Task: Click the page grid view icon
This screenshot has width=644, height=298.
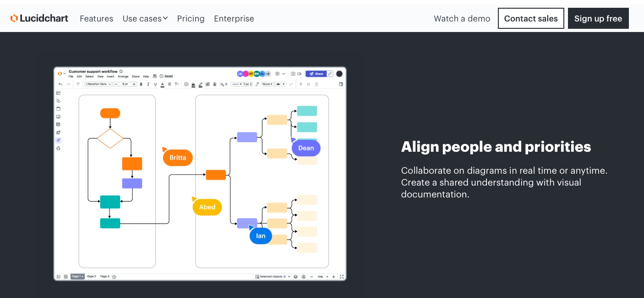Action: click(66, 277)
